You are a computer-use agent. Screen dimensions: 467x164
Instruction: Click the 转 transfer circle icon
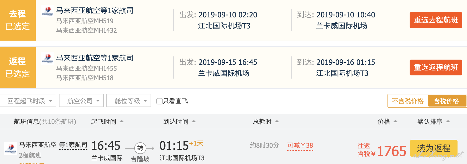[x=140, y=148]
